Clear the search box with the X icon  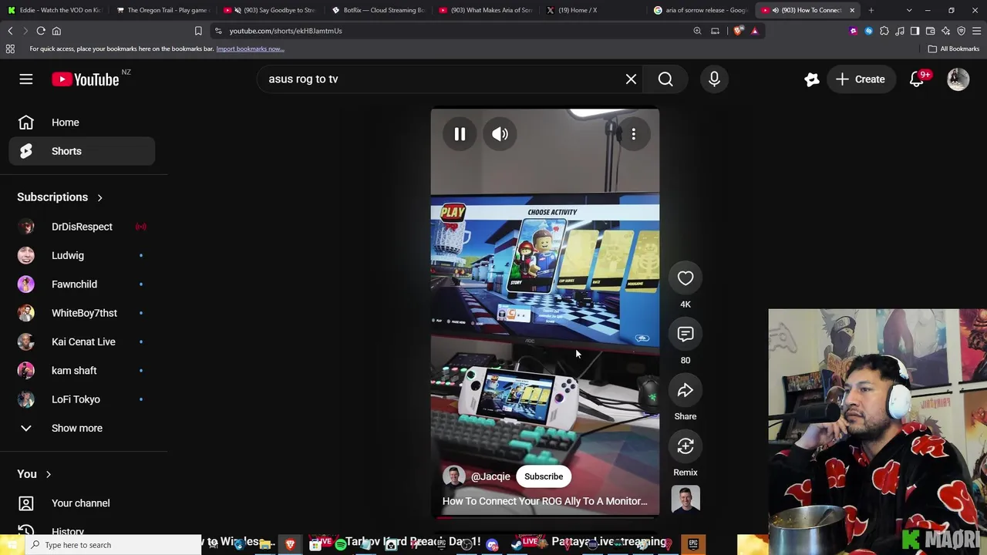(x=631, y=79)
